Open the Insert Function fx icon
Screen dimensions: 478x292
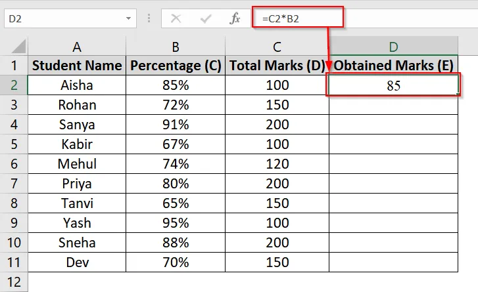click(235, 18)
